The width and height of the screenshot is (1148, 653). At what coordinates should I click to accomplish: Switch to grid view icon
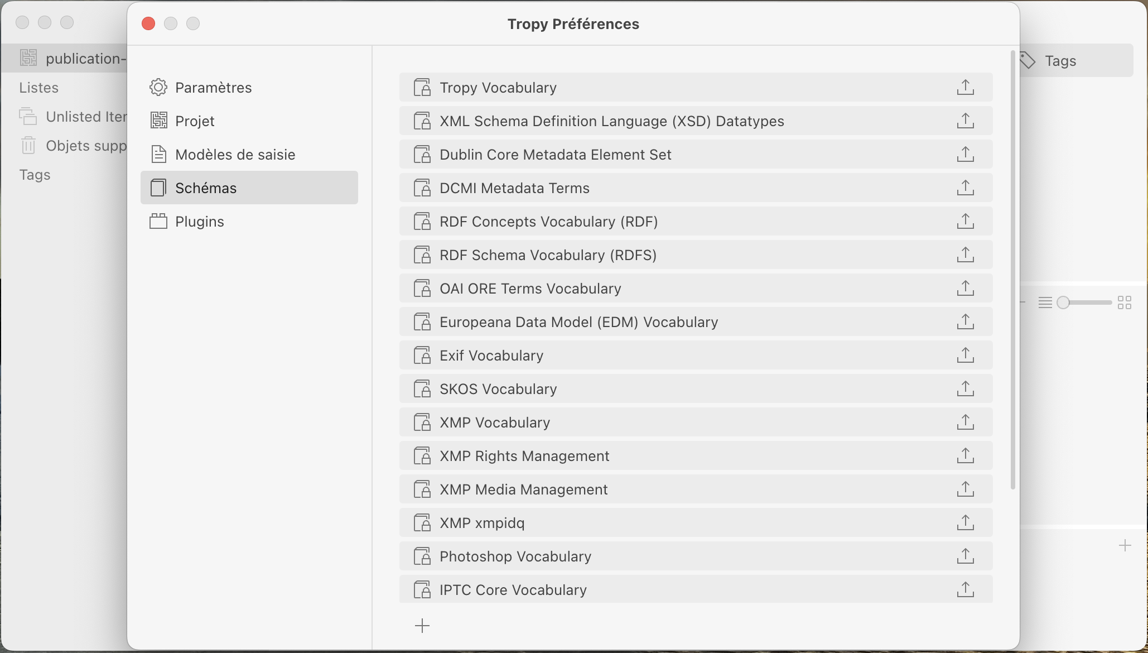pos(1125,303)
